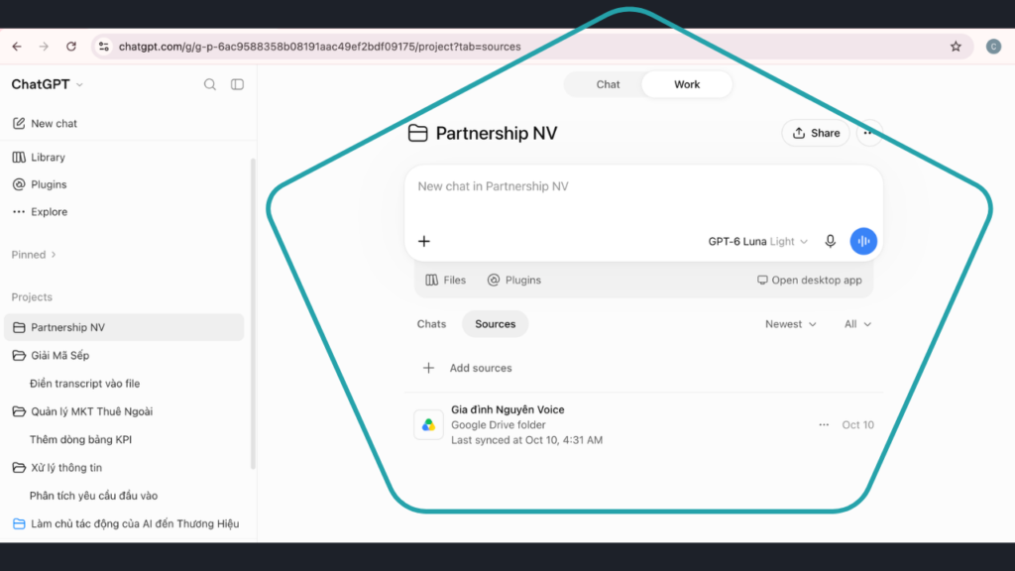Open options for Gia đình Nguyên Voice source

click(824, 425)
